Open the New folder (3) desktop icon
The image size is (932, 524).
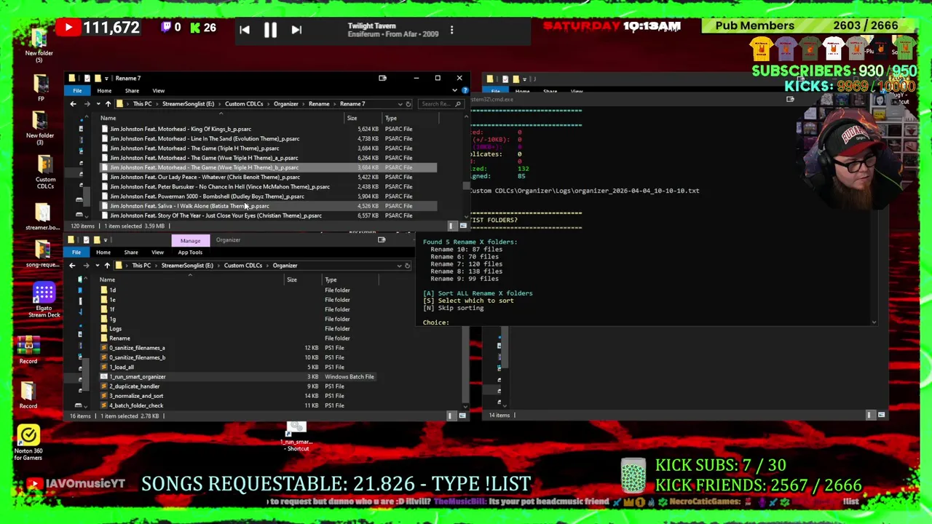[x=40, y=129]
